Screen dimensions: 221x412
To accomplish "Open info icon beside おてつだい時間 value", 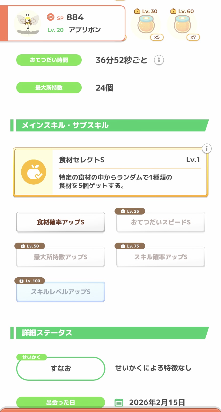I will point(159,60).
